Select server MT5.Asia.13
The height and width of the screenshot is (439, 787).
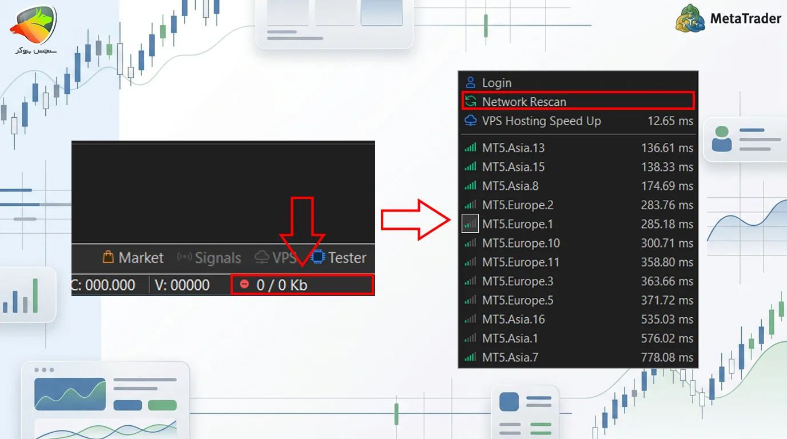pyautogui.click(x=578, y=148)
